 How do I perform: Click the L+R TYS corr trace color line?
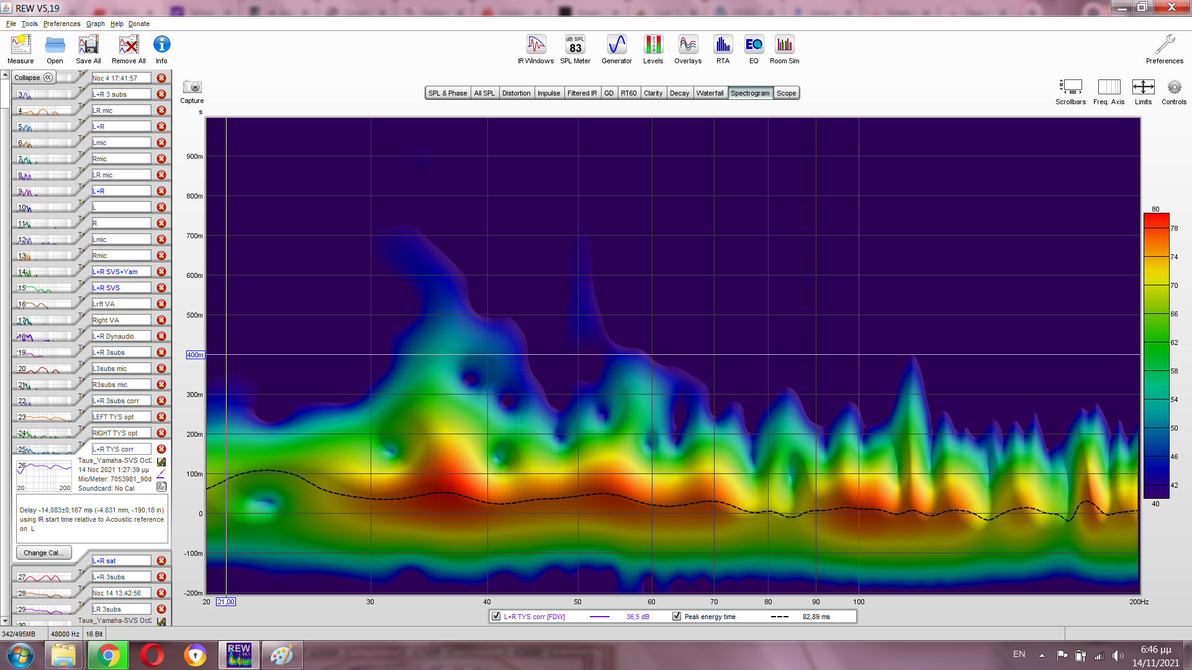coord(599,617)
